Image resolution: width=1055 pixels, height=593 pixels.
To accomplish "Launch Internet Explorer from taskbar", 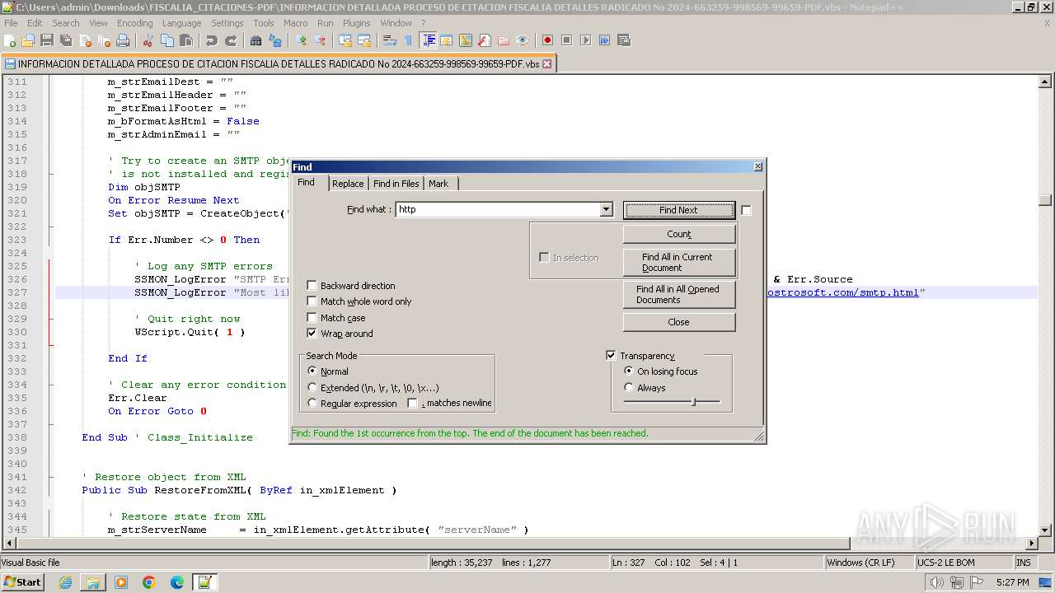I will (65, 582).
